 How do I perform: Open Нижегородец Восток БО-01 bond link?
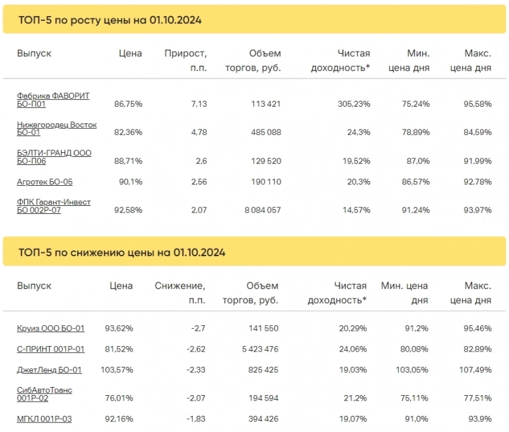point(56,129)
